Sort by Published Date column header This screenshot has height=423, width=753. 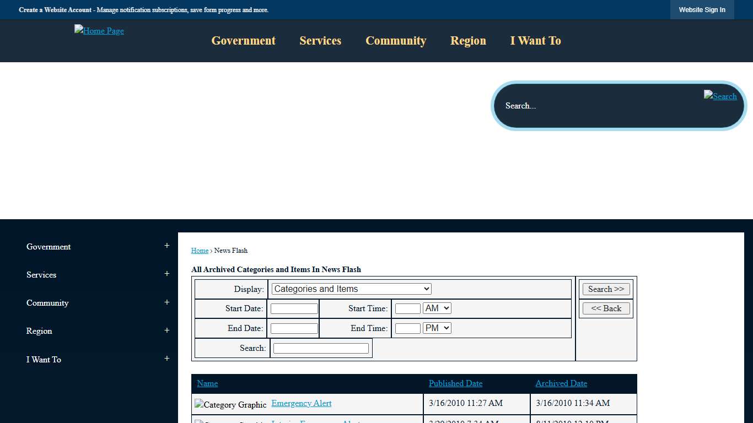[455, 383]
